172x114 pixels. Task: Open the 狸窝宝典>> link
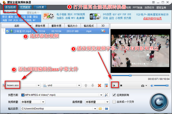click(x=33, y=13)
